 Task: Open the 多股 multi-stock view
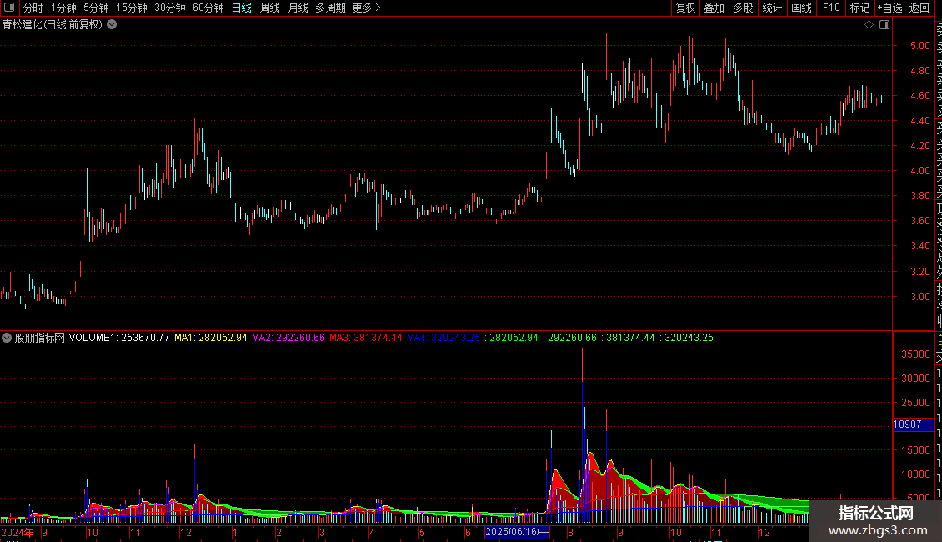(743, 8)
